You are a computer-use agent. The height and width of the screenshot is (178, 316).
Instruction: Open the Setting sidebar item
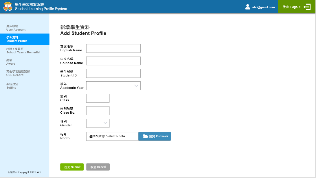(x=12, y=86)
